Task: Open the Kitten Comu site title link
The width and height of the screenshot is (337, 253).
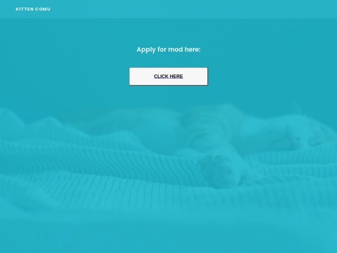Action: [x=33, y=9]
